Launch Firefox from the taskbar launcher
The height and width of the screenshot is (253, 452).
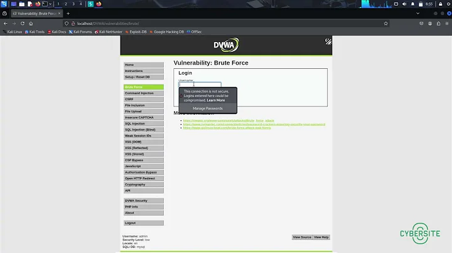point(38,4)
